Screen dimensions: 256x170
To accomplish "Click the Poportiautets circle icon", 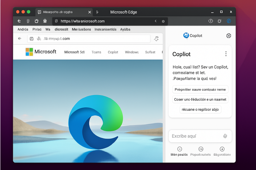I will coord(201,149).
